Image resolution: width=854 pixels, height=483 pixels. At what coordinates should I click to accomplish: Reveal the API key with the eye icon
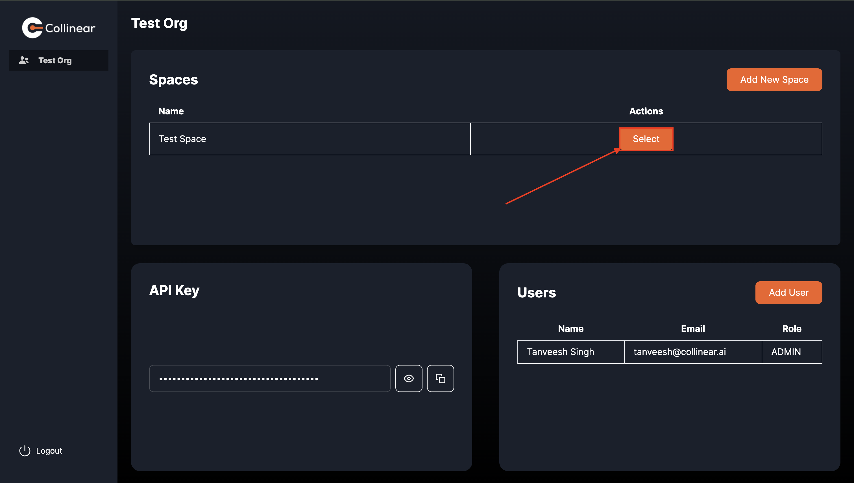[409, 378]
